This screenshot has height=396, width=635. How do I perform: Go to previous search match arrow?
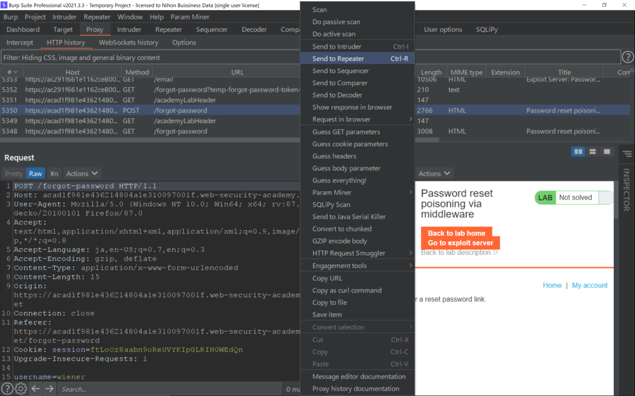click(x=35, y=389)
